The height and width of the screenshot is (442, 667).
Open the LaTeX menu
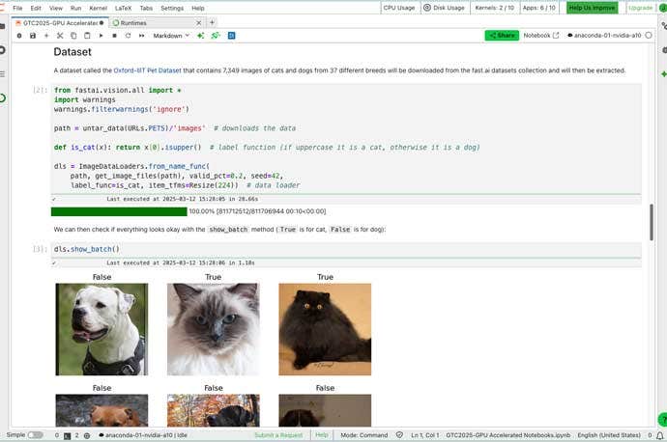coord(123,8)
